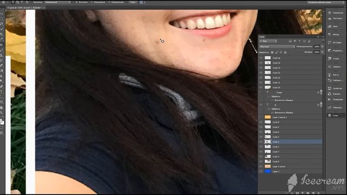
Task: Enable the Прозрачному (Transparent) checkbox
Action: tap(116, 2)
